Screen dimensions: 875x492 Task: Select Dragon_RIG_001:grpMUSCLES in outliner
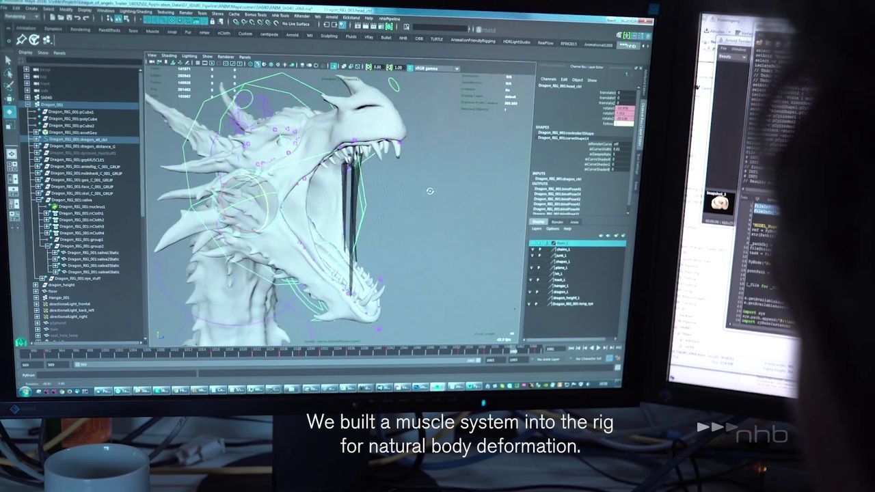(77, 160)
